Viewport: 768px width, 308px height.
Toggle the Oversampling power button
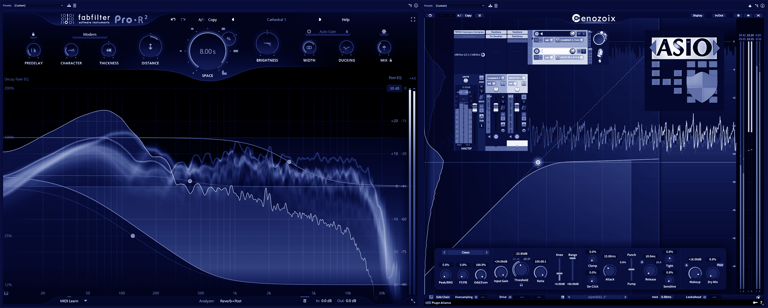[476, 297]
